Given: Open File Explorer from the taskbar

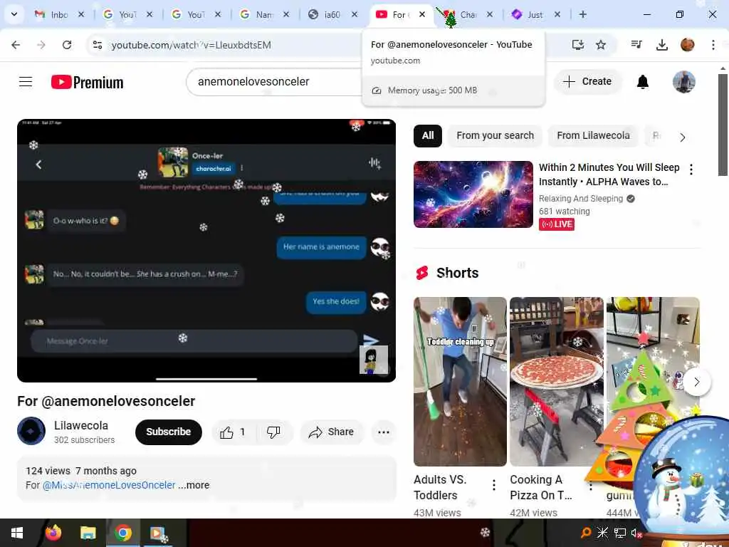Looking at the screenshot, I should [x=88, y=533].
